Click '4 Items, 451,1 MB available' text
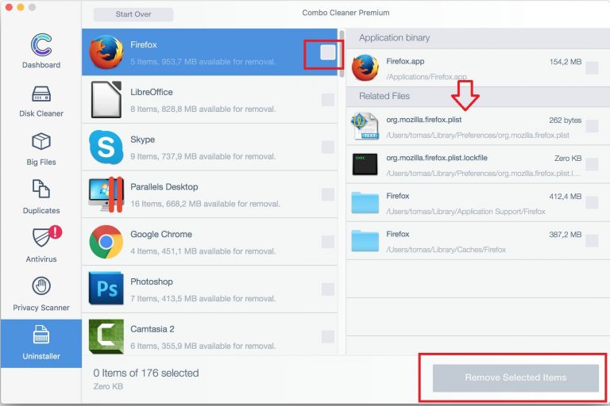Screen dimensions: 610x406 pos(203,251)
